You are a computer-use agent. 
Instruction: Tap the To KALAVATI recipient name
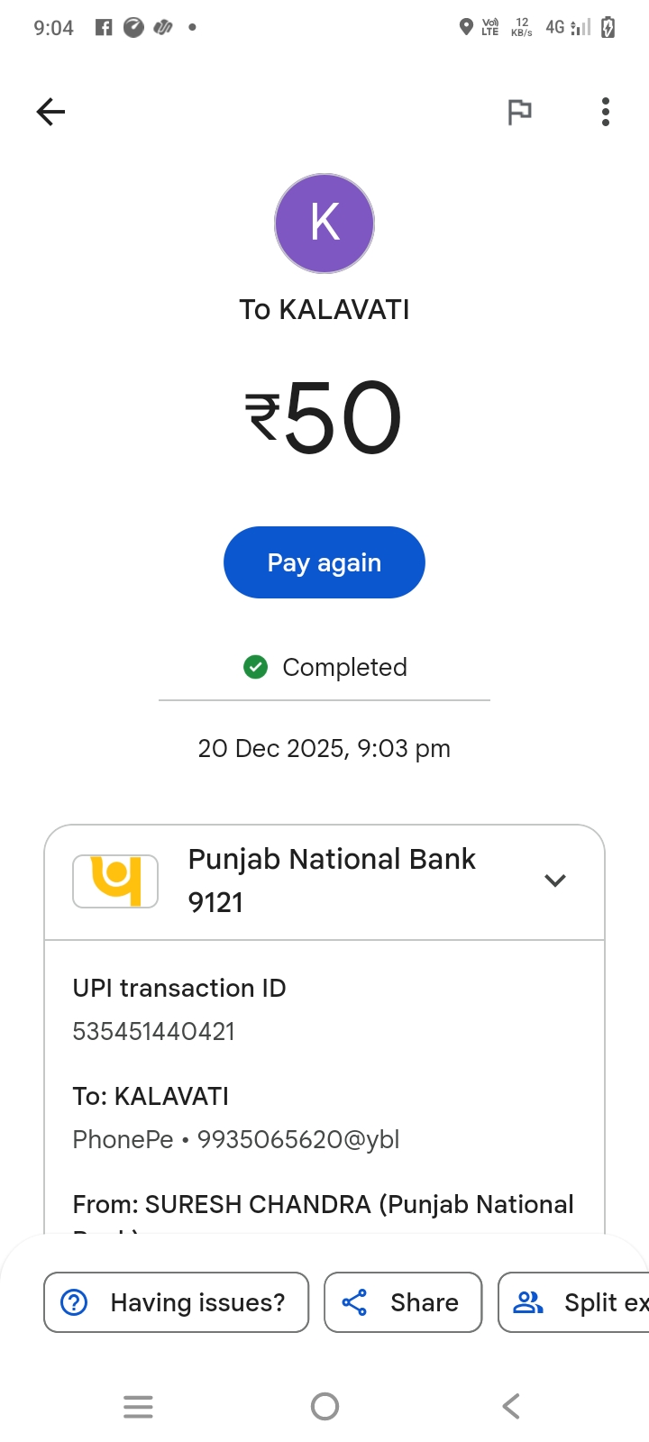click(324, 309)
